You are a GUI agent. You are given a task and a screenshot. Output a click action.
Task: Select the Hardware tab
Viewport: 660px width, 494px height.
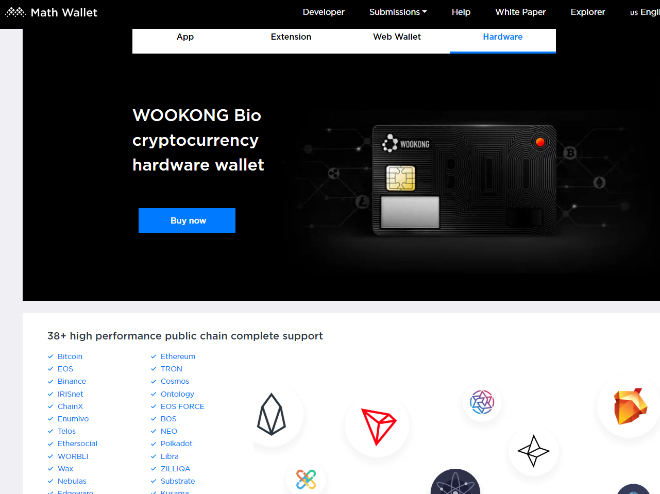503,37
